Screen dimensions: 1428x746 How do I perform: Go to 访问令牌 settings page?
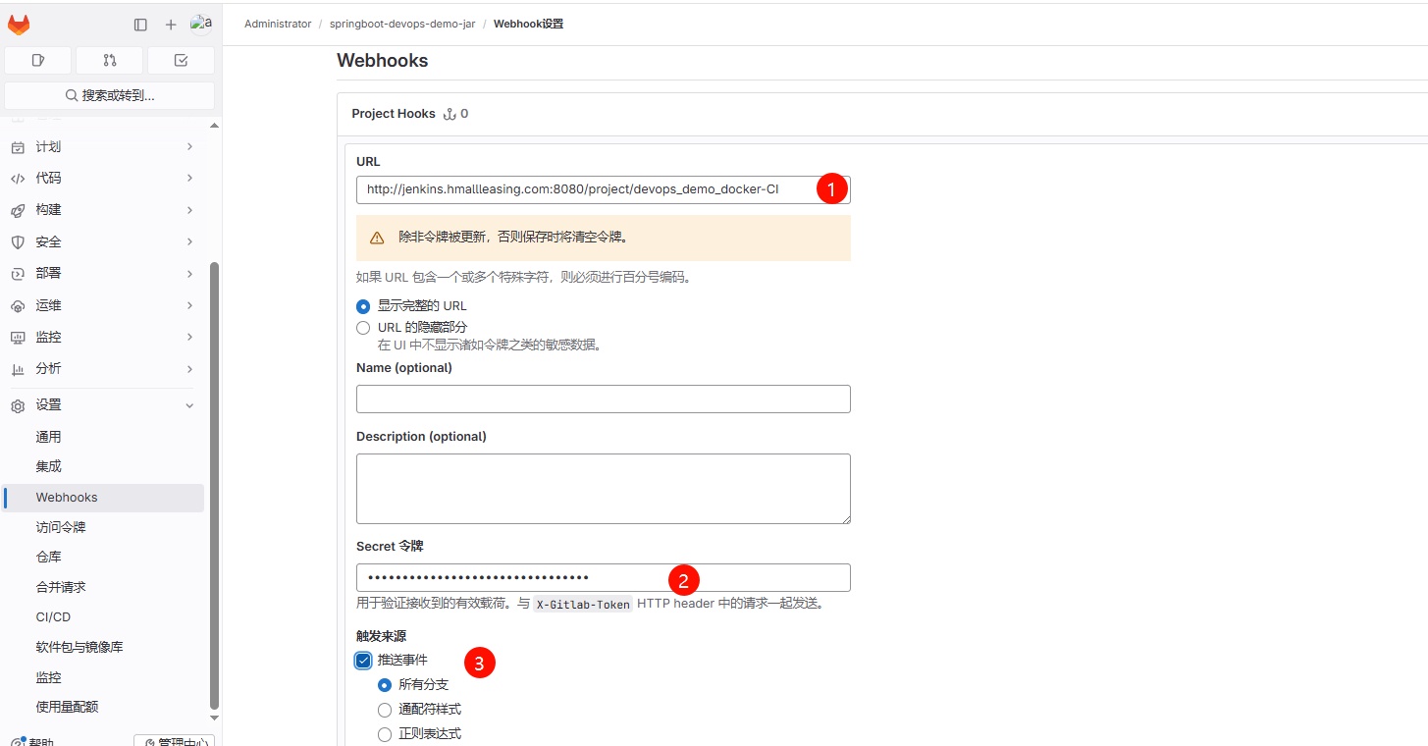pyautogui.click(x=61, y=527)
